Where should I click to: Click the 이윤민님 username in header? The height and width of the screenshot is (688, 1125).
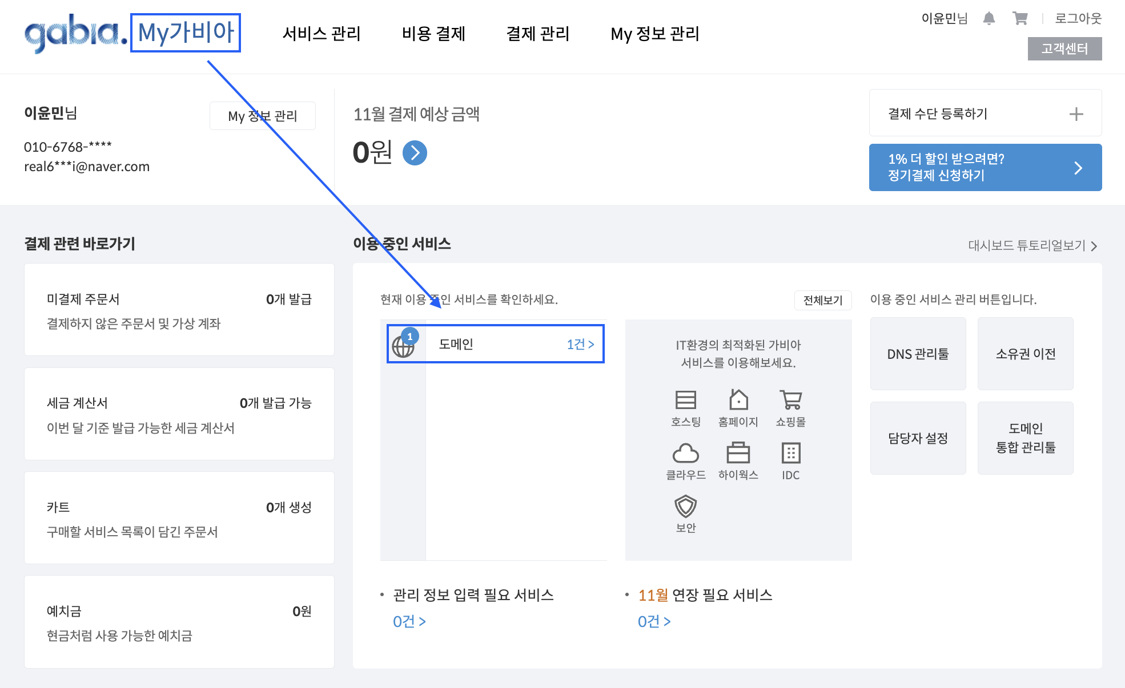pos(945,19)
